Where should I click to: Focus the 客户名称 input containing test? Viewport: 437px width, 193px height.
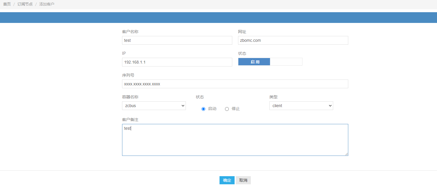[x=177, y=40]
